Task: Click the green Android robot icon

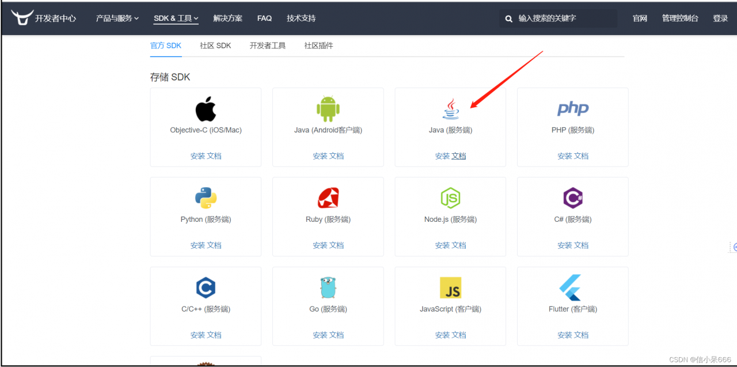Action: click(328, 109)
